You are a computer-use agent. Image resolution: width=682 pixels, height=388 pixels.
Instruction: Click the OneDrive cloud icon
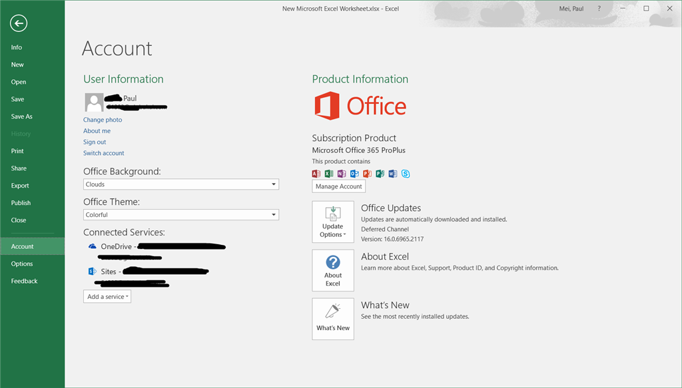pos(92,246)
